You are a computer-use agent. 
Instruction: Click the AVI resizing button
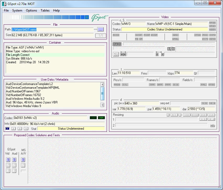(x=174, y=115)
